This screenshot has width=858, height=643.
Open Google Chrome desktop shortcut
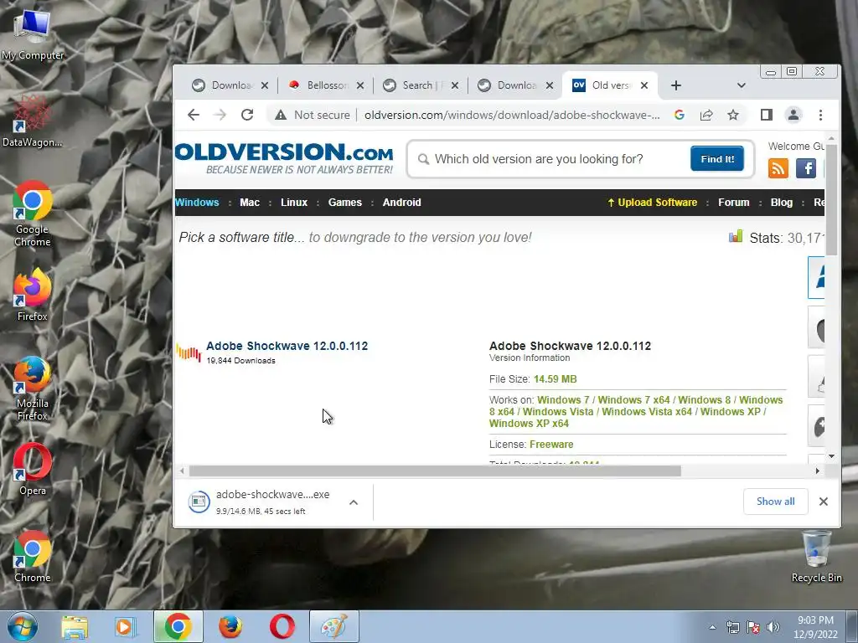(x=33, y=213)
